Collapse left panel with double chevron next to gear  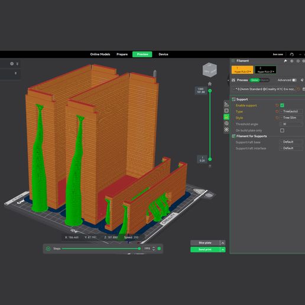(17, 64)
